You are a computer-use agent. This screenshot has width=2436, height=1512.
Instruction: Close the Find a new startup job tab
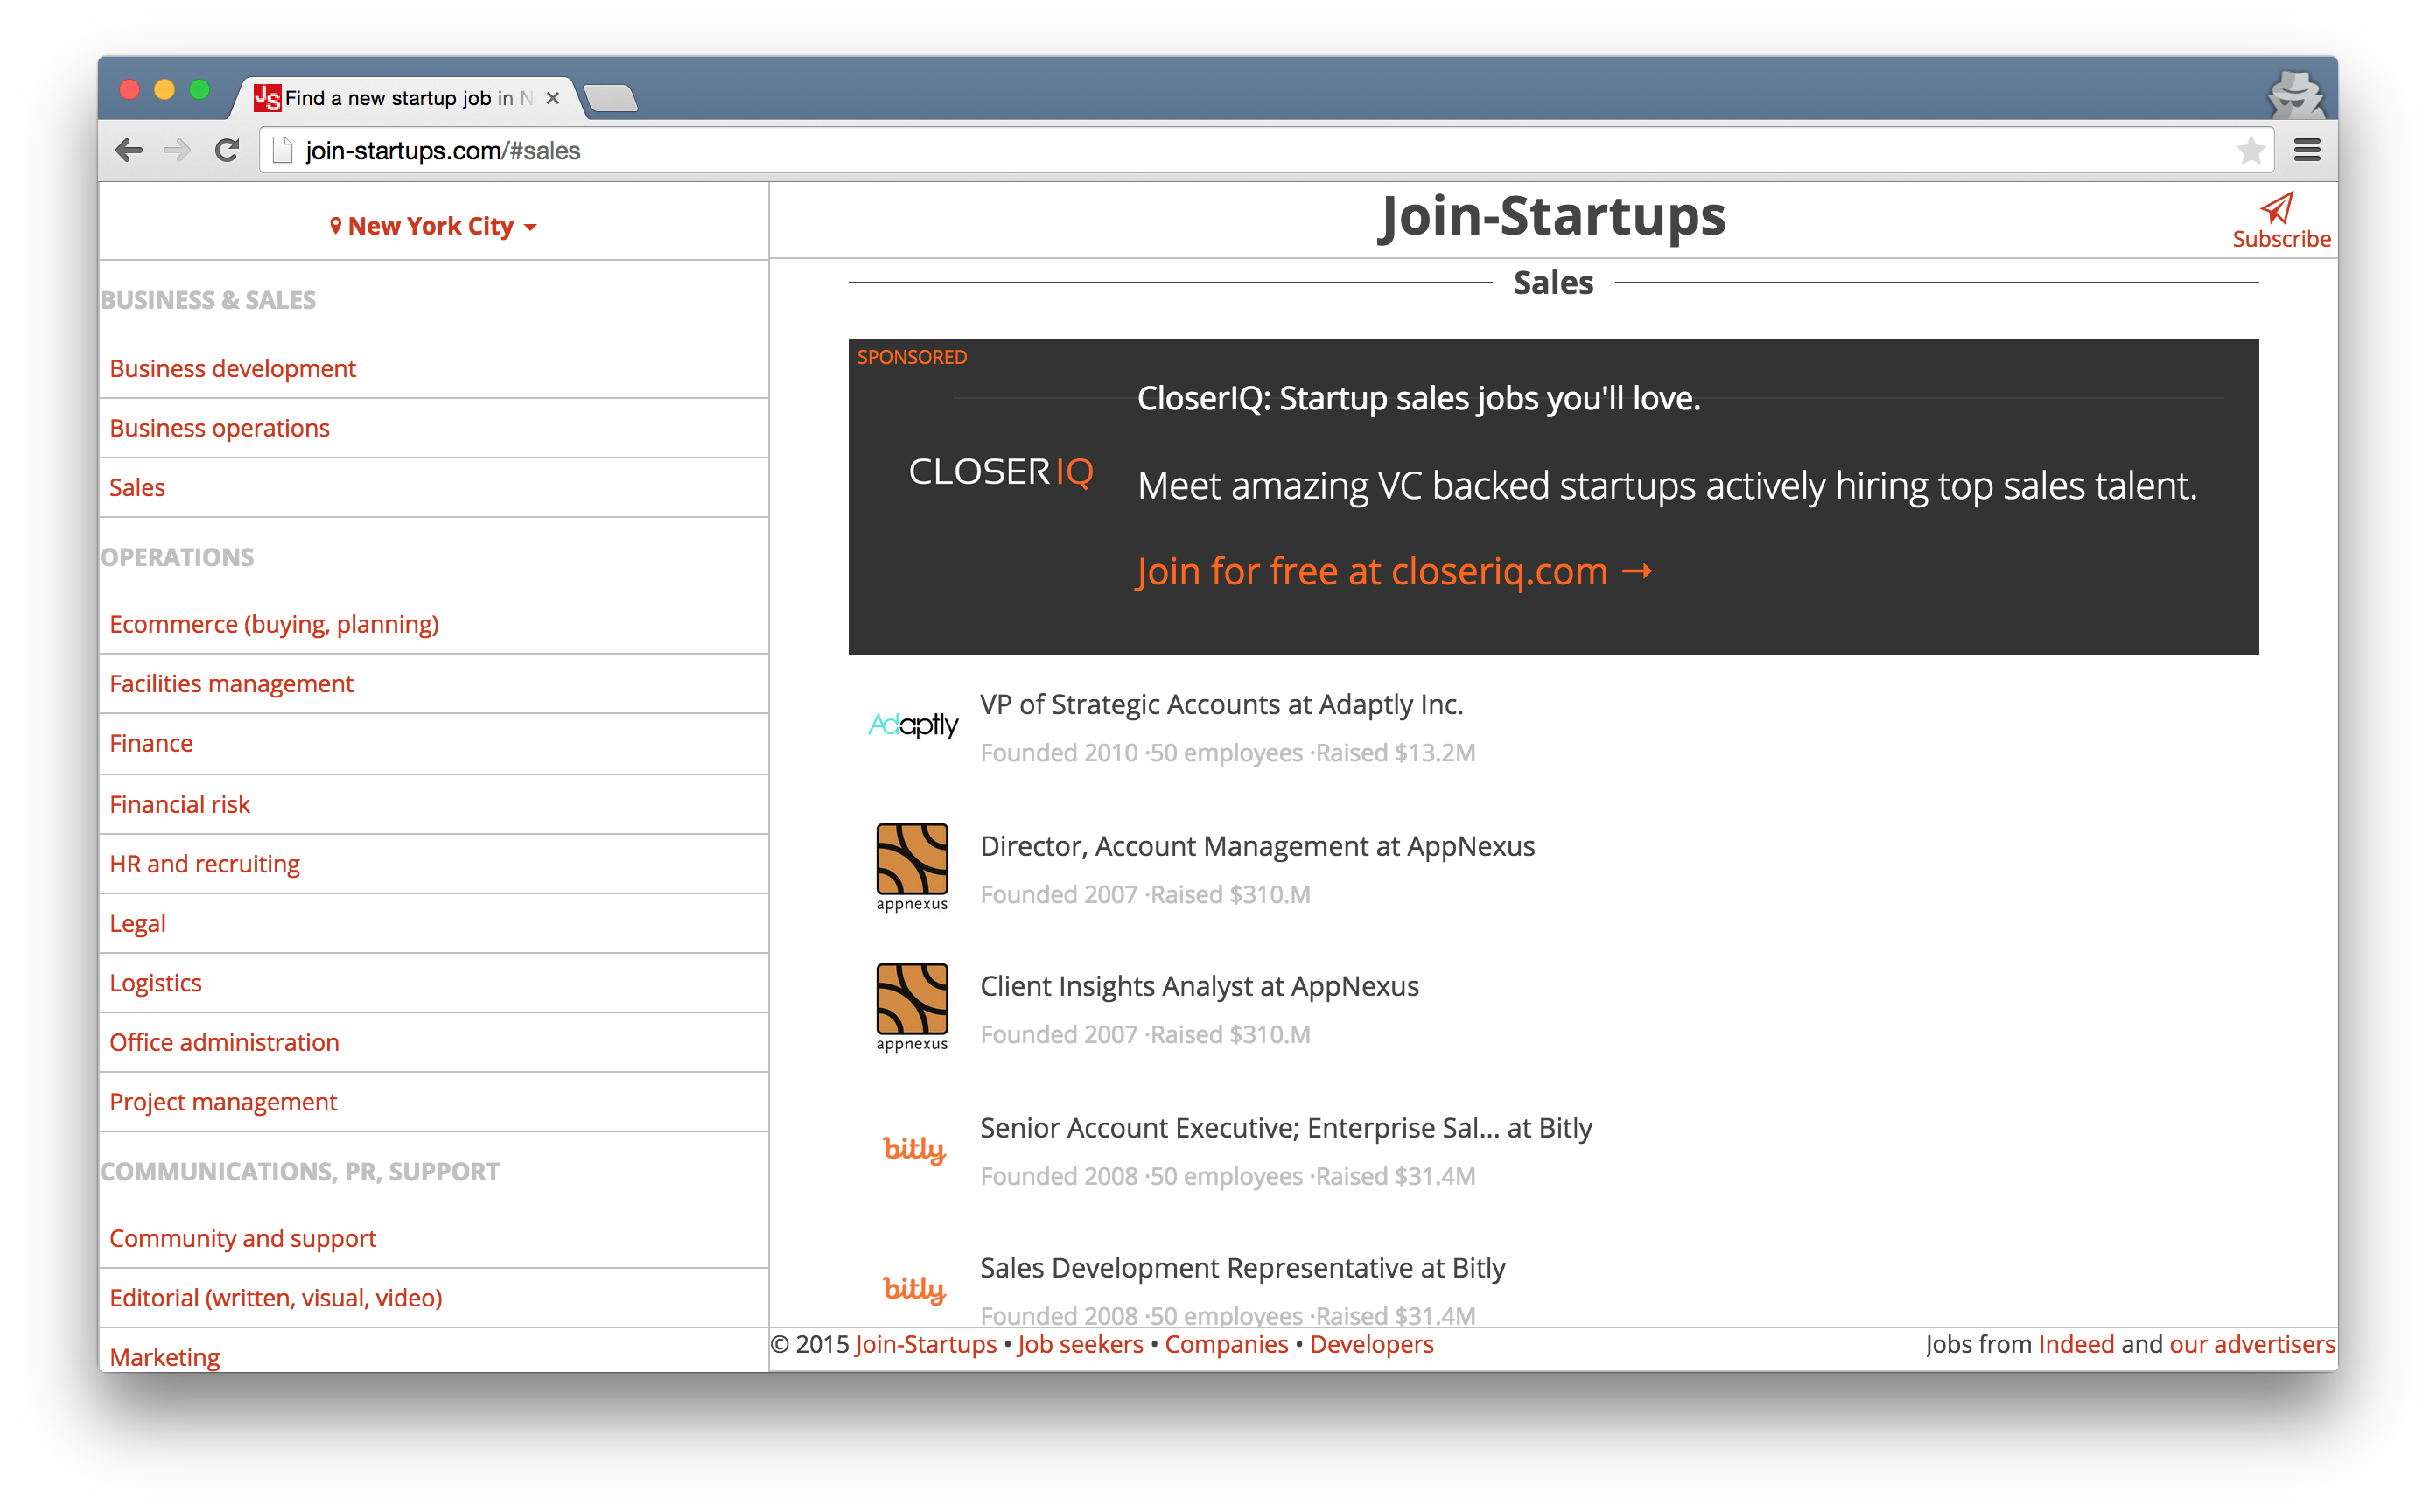(x=552, y=98)
